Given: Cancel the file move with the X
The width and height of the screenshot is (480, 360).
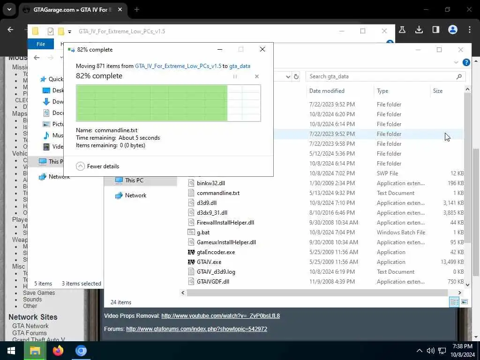Looking at the screenshot, I should (x=257, y=76).
